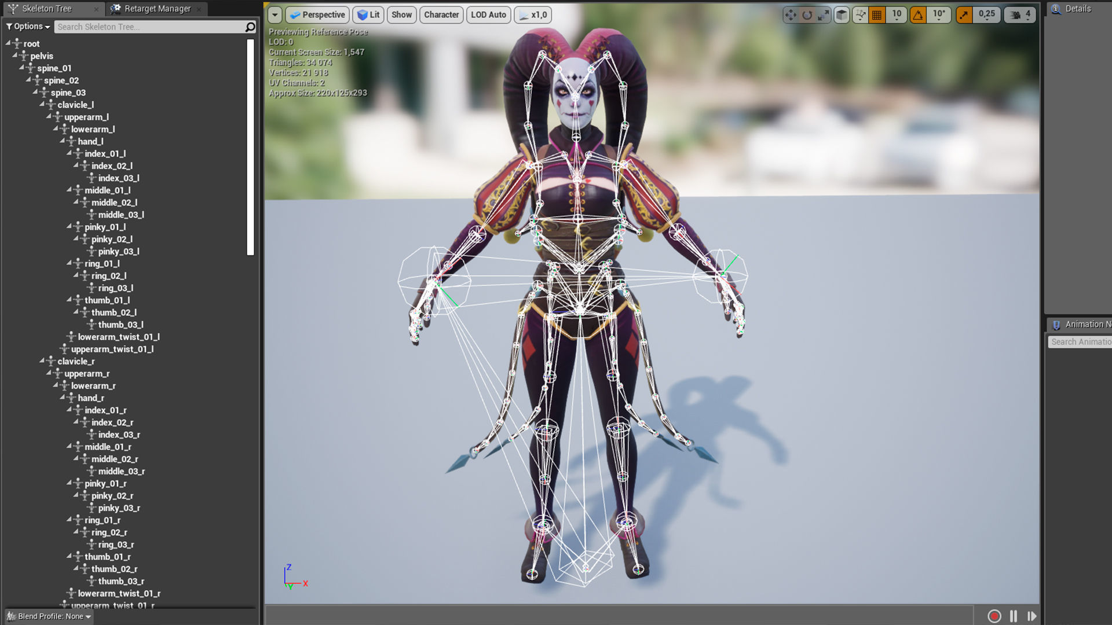Click the search magnifier in Skeleton Tree

(250, 27)
